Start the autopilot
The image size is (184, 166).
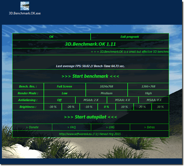90,117
